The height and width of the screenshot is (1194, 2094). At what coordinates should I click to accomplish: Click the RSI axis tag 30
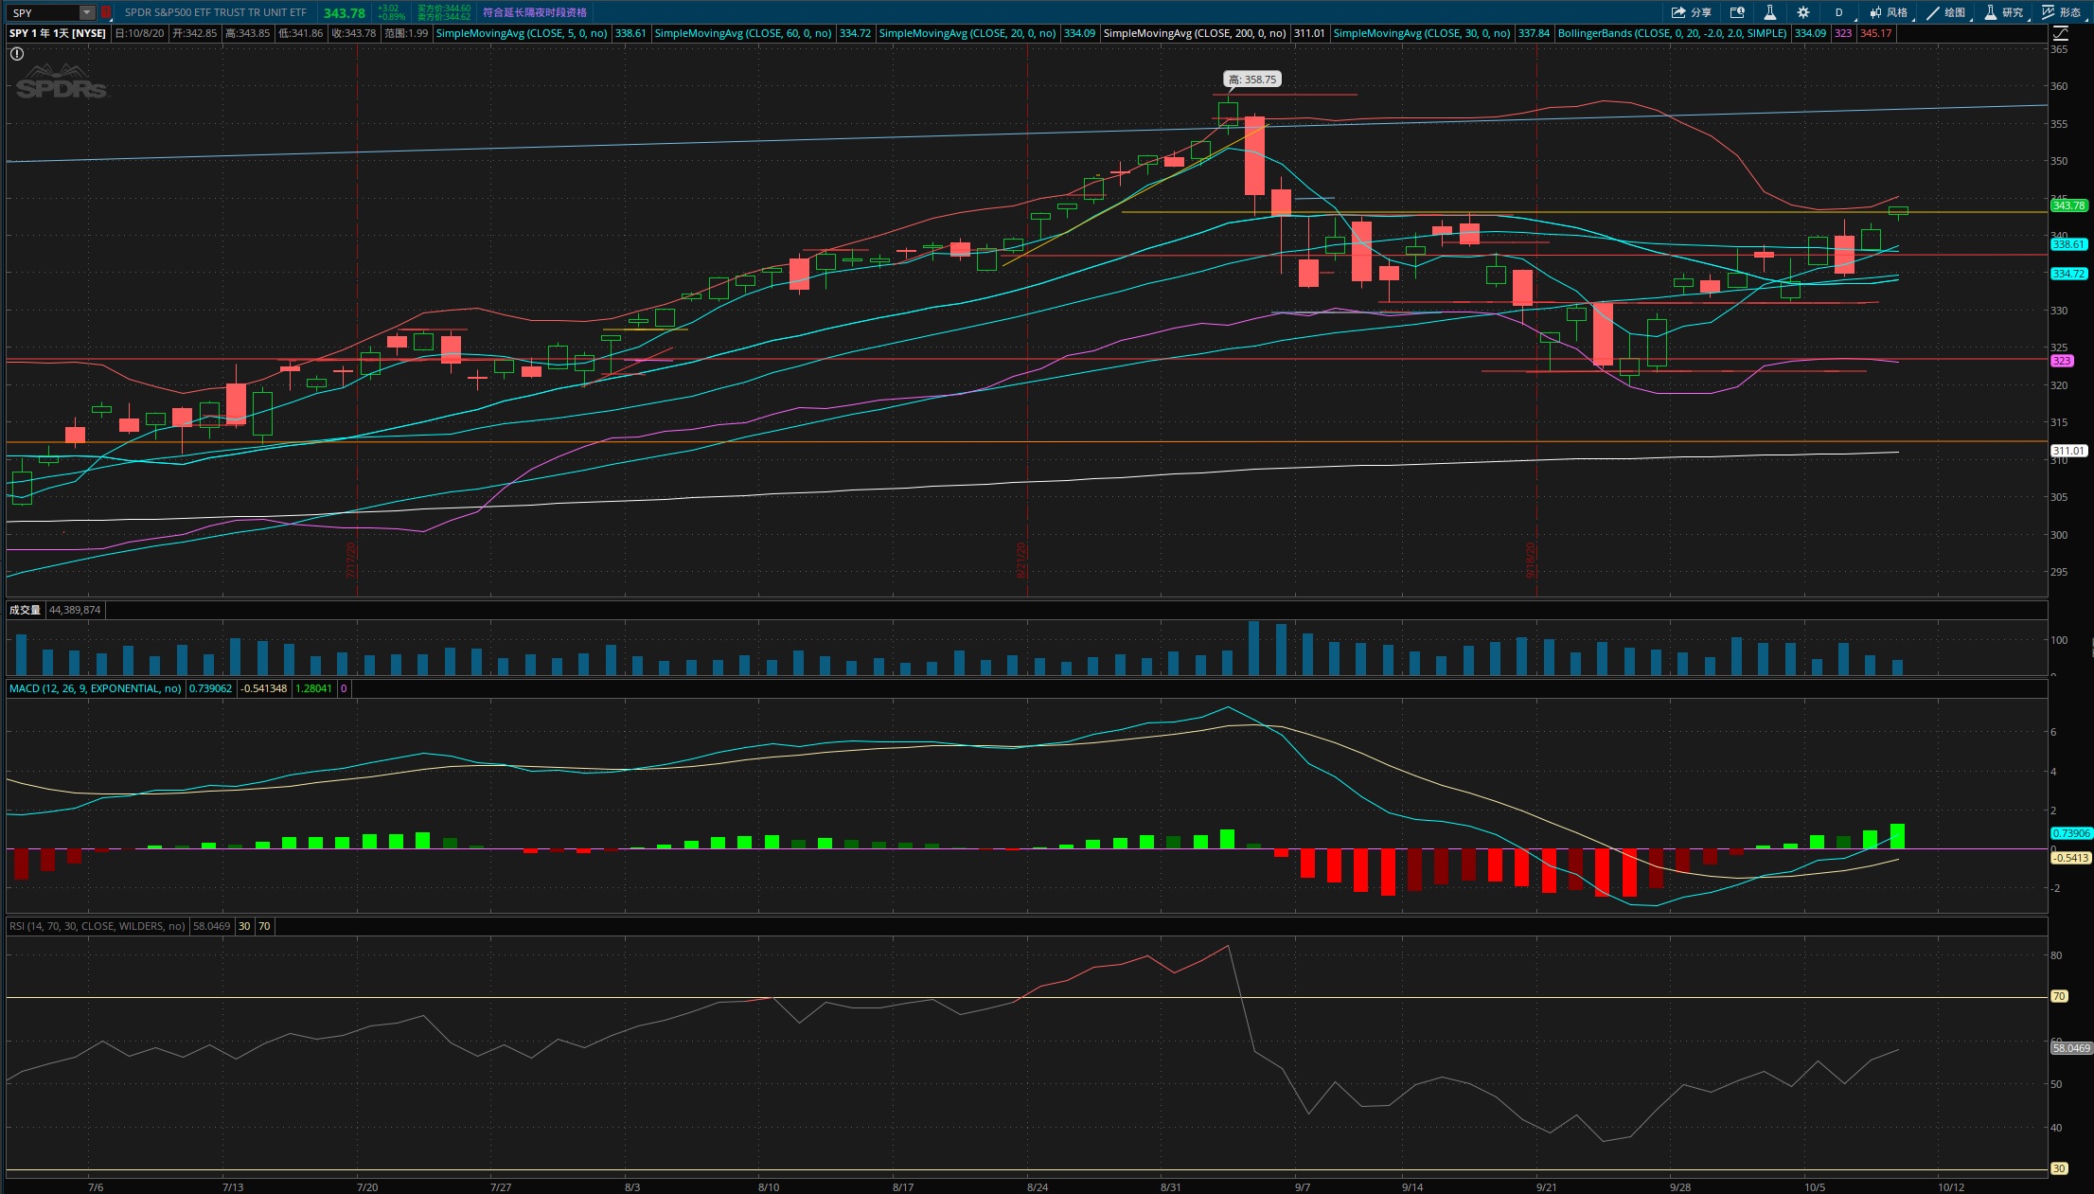tap(2059, 1168)
